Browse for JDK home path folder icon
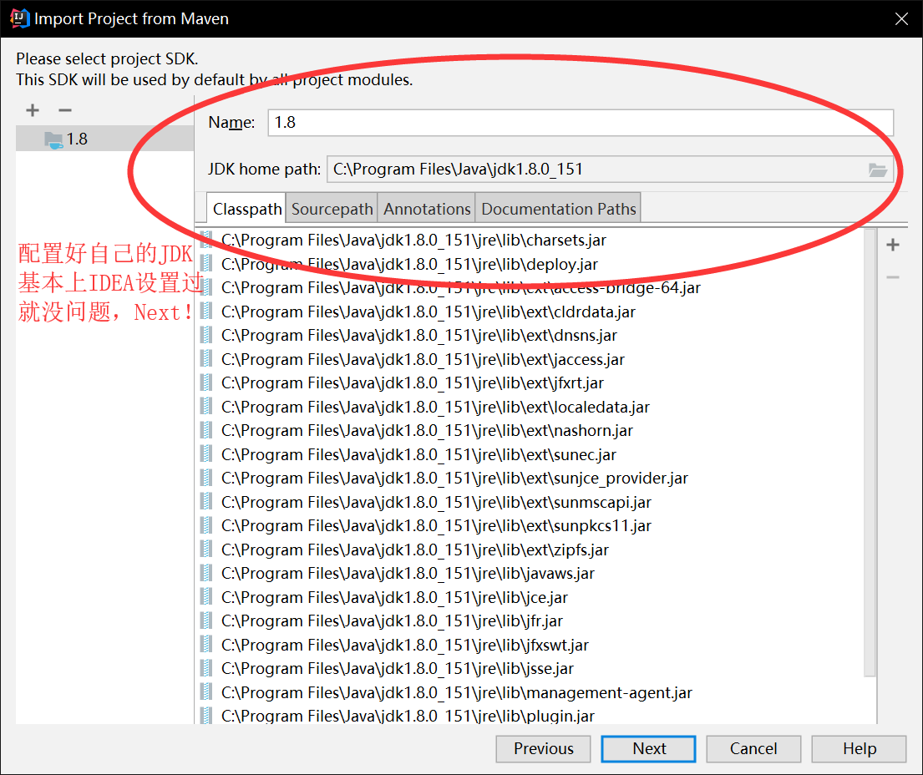 877,170
